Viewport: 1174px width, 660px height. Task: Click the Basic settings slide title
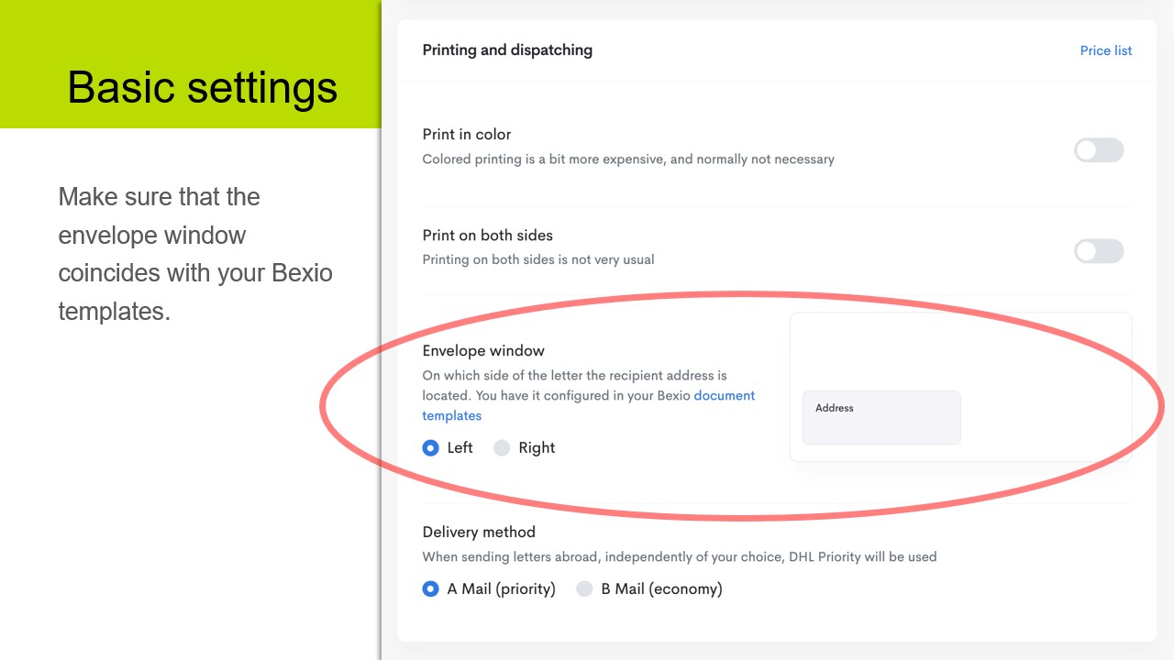click(202, 88)
